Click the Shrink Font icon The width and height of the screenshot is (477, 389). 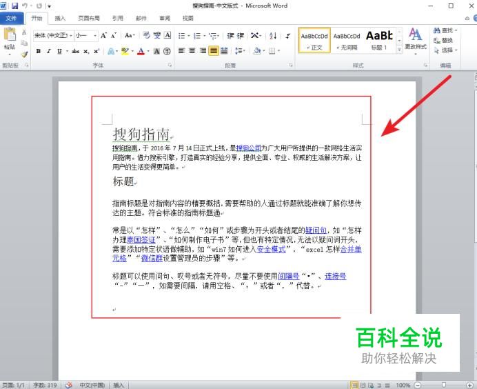114,36
